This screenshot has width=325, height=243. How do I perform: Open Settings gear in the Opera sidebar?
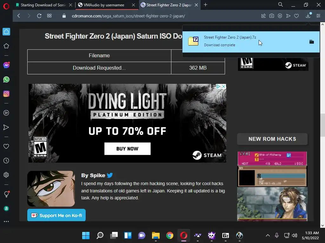6,175
